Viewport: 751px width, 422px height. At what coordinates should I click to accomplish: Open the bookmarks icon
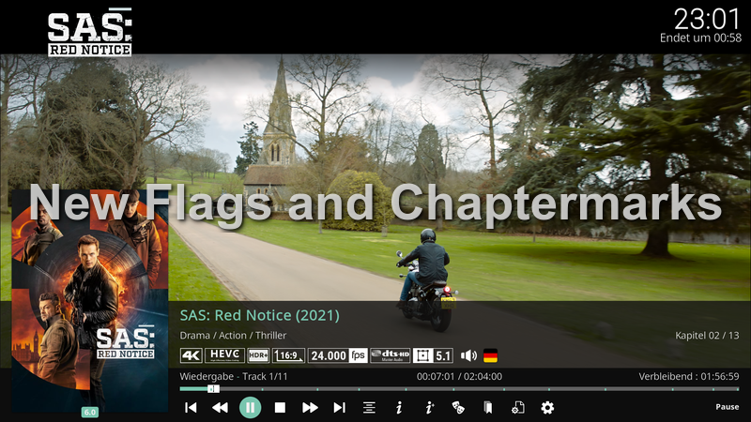(x=488, y=408)
